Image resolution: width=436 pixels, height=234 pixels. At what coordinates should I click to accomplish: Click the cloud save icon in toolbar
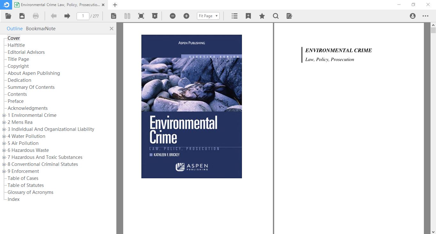(x=22, y=16)
